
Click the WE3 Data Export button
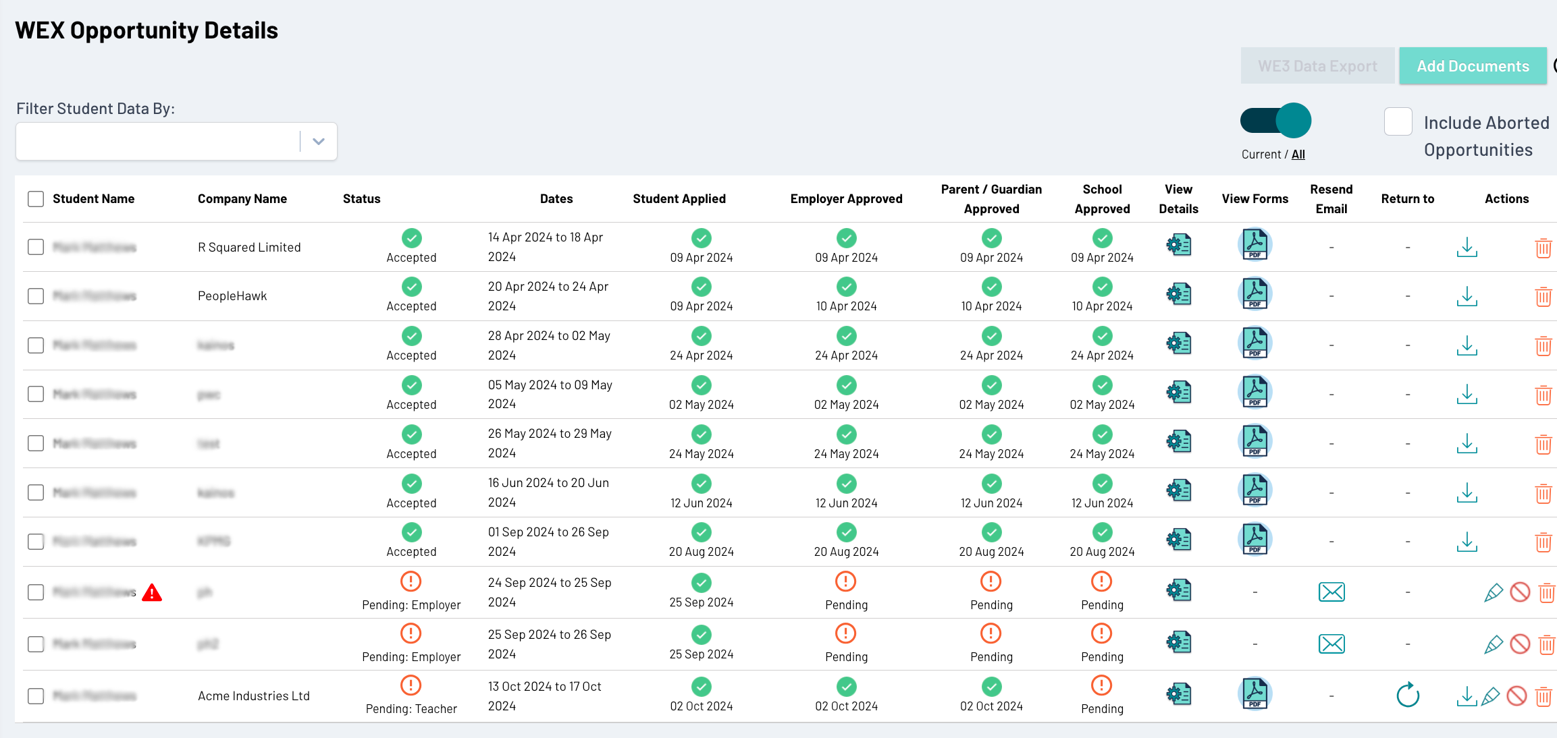coord(1317,66)
